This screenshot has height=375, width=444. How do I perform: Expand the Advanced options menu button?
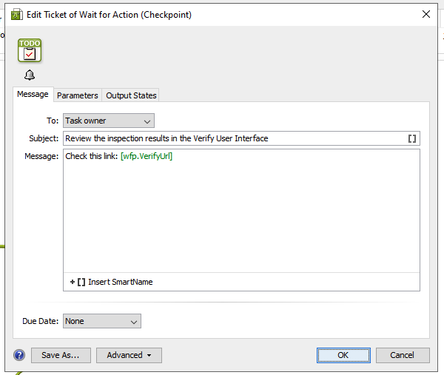[129, 355]
